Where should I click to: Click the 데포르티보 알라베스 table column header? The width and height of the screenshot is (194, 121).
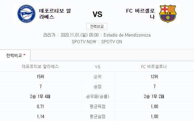[x=40, y=66]
